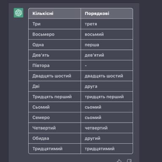Click the ChatGPT logo avatar
The width and height of the screenshot is (162, 162).
(x=19, y=13)
